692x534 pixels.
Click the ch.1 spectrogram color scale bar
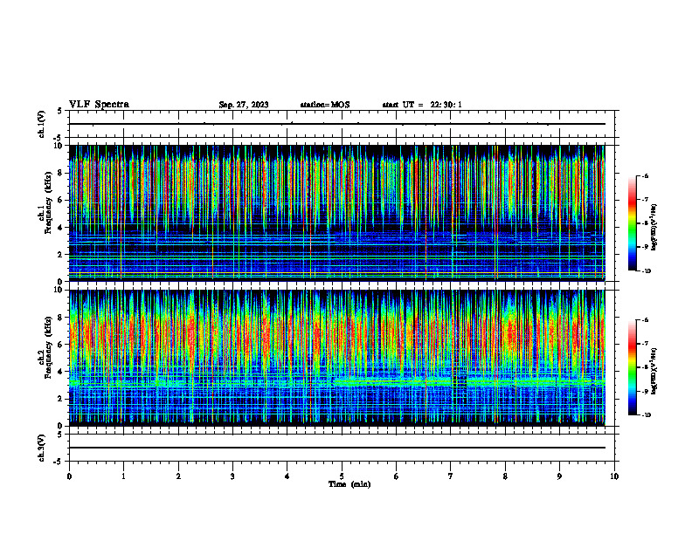(x=632, y=223)
